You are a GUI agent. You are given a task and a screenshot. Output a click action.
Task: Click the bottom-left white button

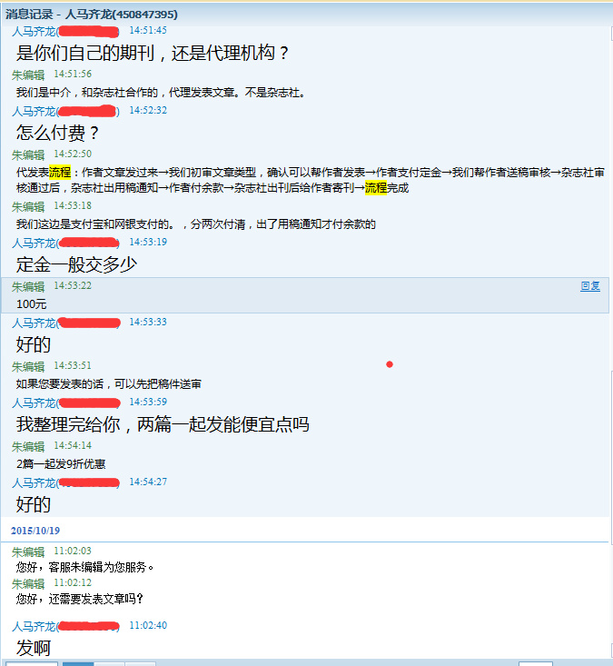coord(32,663)
